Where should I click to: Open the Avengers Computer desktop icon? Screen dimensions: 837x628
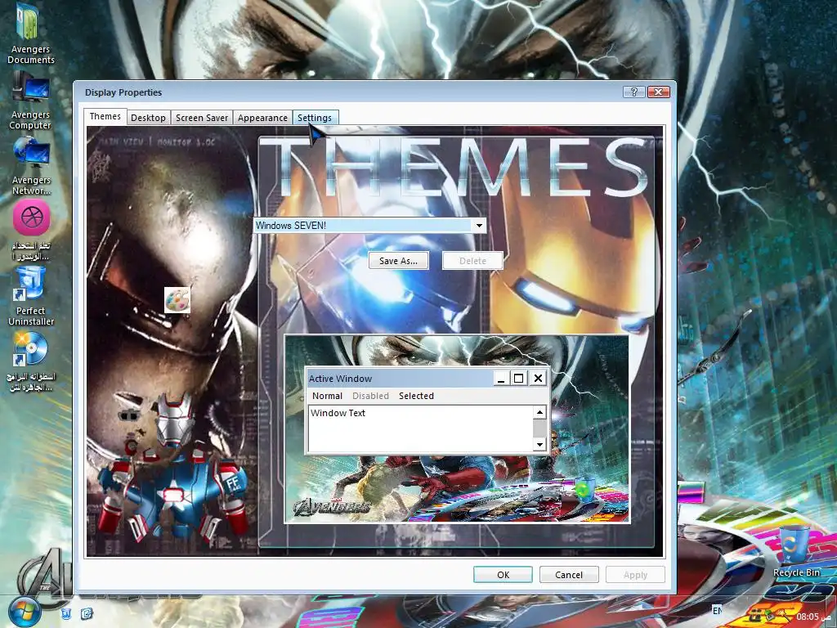click(x=30, y=101)
